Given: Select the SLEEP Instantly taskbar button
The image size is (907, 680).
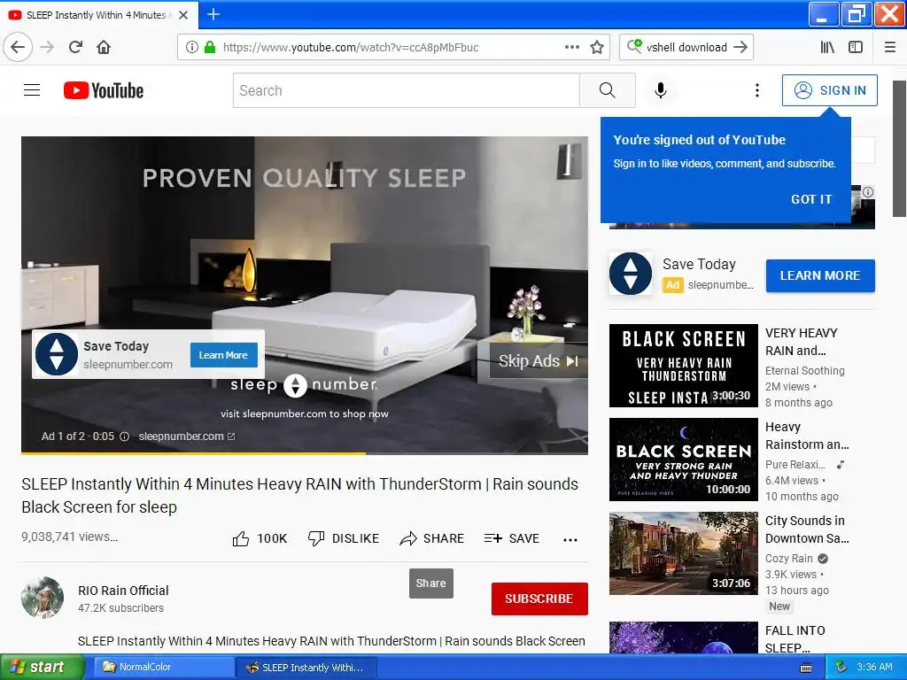Looking at the screenshot, I should tap(306, 668).
